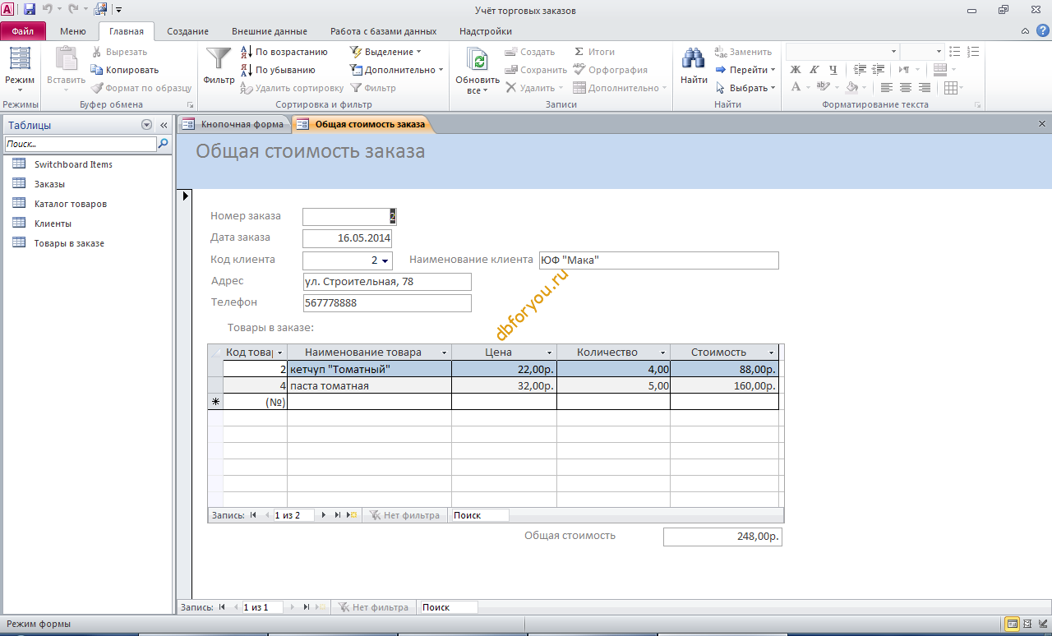The width and height of the screenshot is (1052, 636).
Task: Click the Save icon in quick access toolbar
Action: pyautogui.click(x=30, y=10)
